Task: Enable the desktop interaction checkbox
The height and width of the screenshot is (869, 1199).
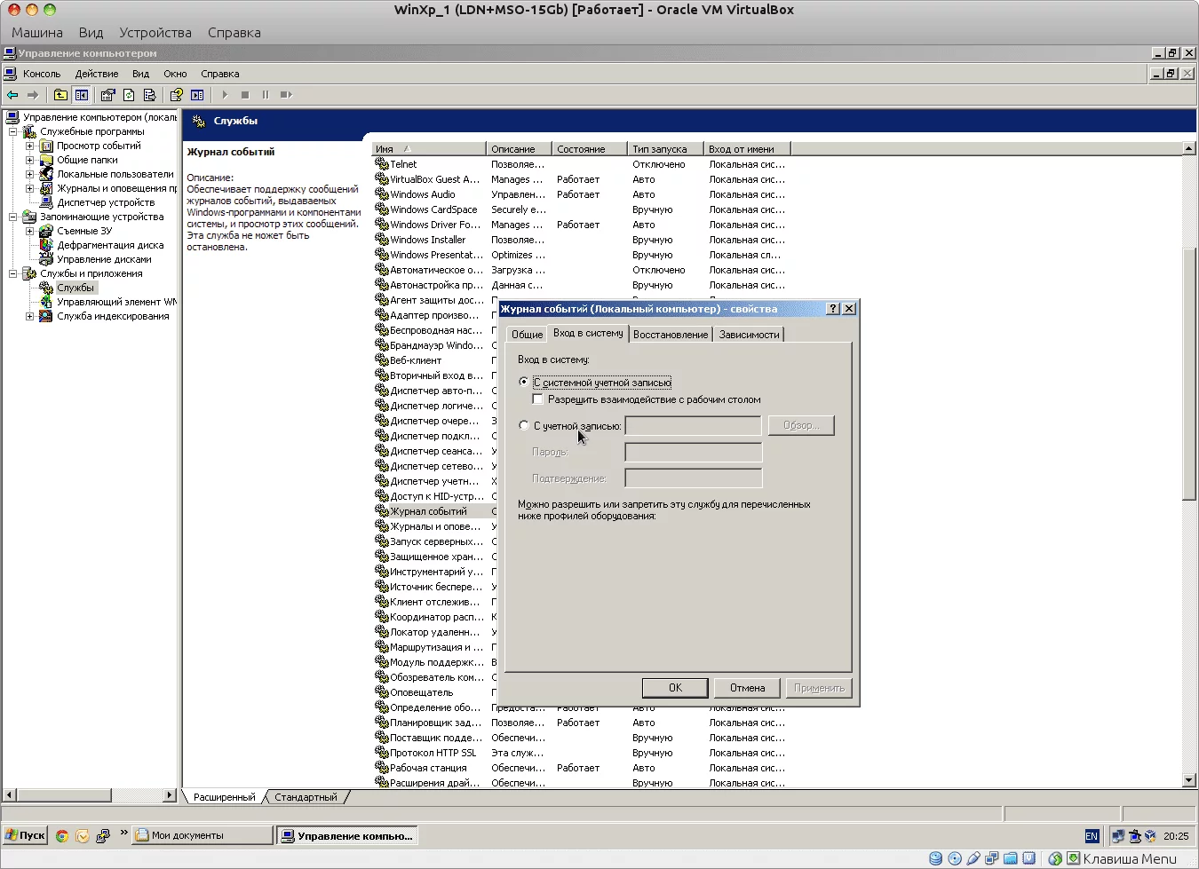Action: click(538, 399)
